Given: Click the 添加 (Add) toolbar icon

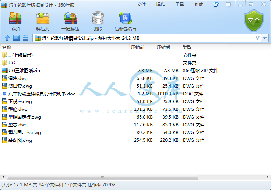Looking at the screenshot, I should point(15,18).
